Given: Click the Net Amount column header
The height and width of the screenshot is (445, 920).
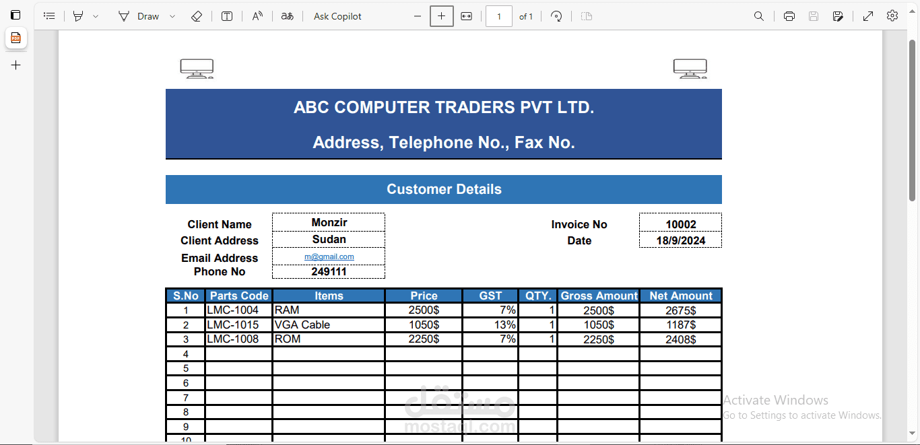Looking at the screenshot, I should tap(681, 296).
